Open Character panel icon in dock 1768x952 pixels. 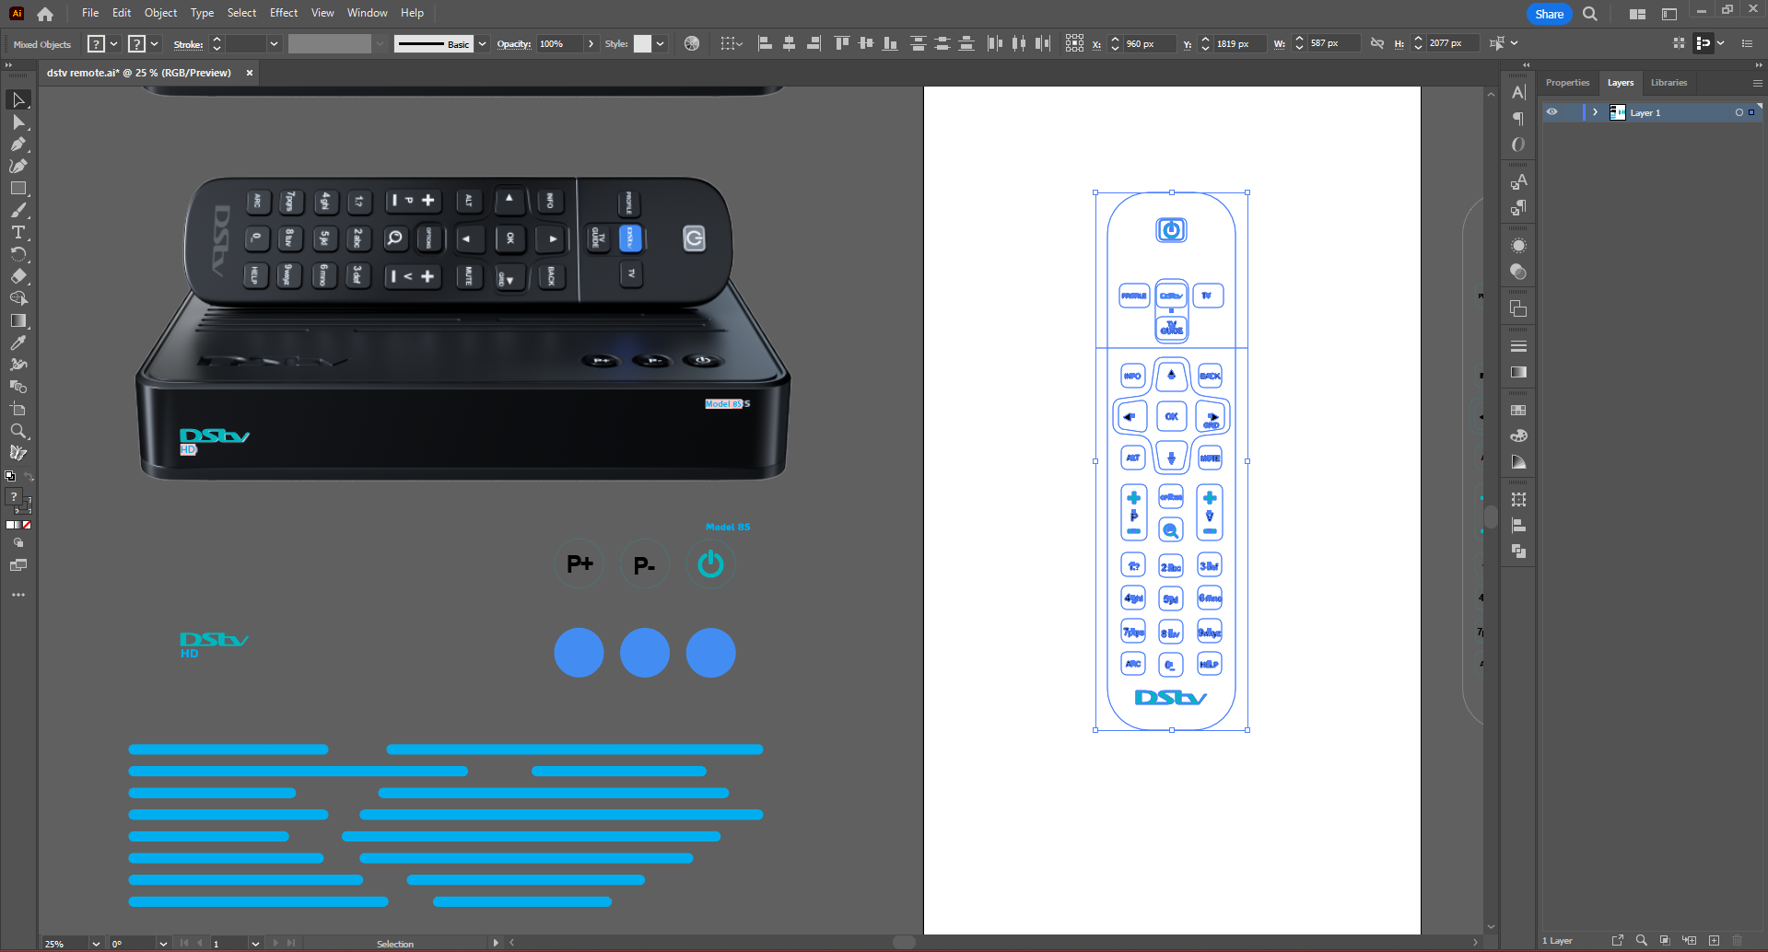1518,92
